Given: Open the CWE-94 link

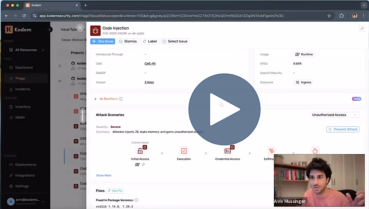Looking at the screenshot, I should point(150,64).
